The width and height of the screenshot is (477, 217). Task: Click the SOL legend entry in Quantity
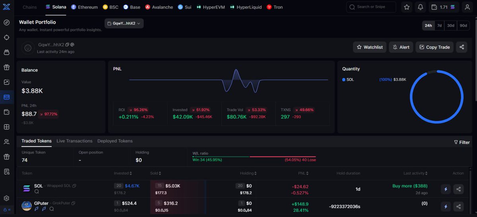pyautogui.click(x=348, y=80)
